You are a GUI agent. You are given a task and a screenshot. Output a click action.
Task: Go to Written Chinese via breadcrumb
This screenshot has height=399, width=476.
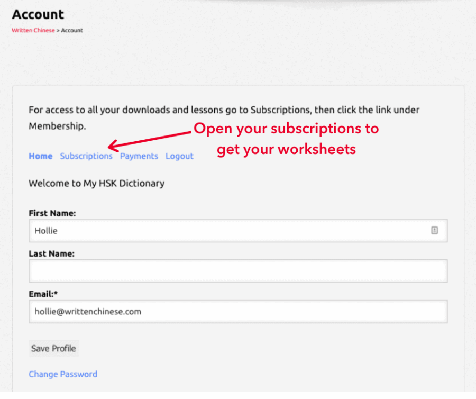[33, 30]
